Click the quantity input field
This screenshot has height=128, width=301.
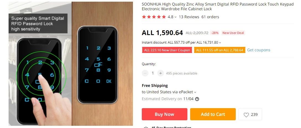tap(153, 73)
